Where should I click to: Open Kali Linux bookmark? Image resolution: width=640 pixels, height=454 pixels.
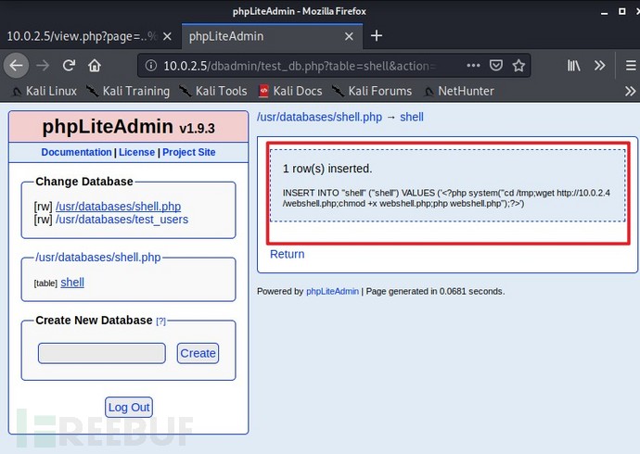click(x=45, y=91)
